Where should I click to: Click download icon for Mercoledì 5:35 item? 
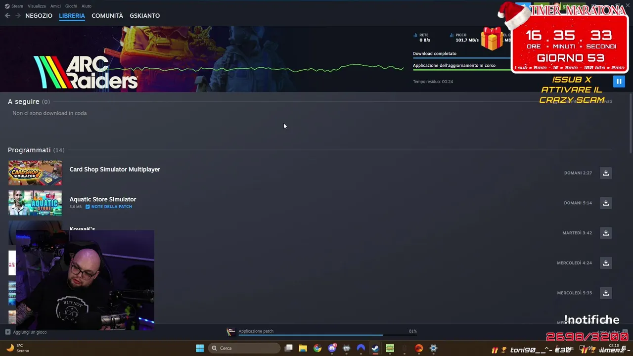tap(606, 293)
